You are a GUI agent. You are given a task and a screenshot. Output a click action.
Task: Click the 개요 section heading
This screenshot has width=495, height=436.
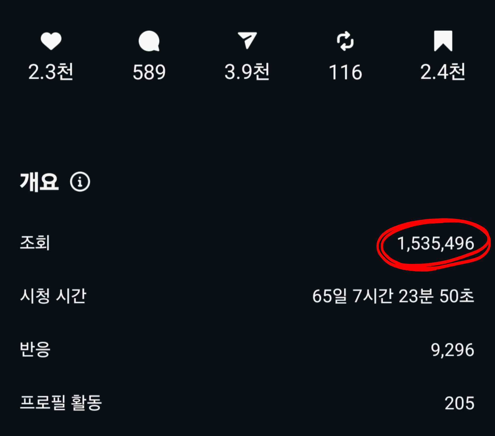(x=39, y=182)
